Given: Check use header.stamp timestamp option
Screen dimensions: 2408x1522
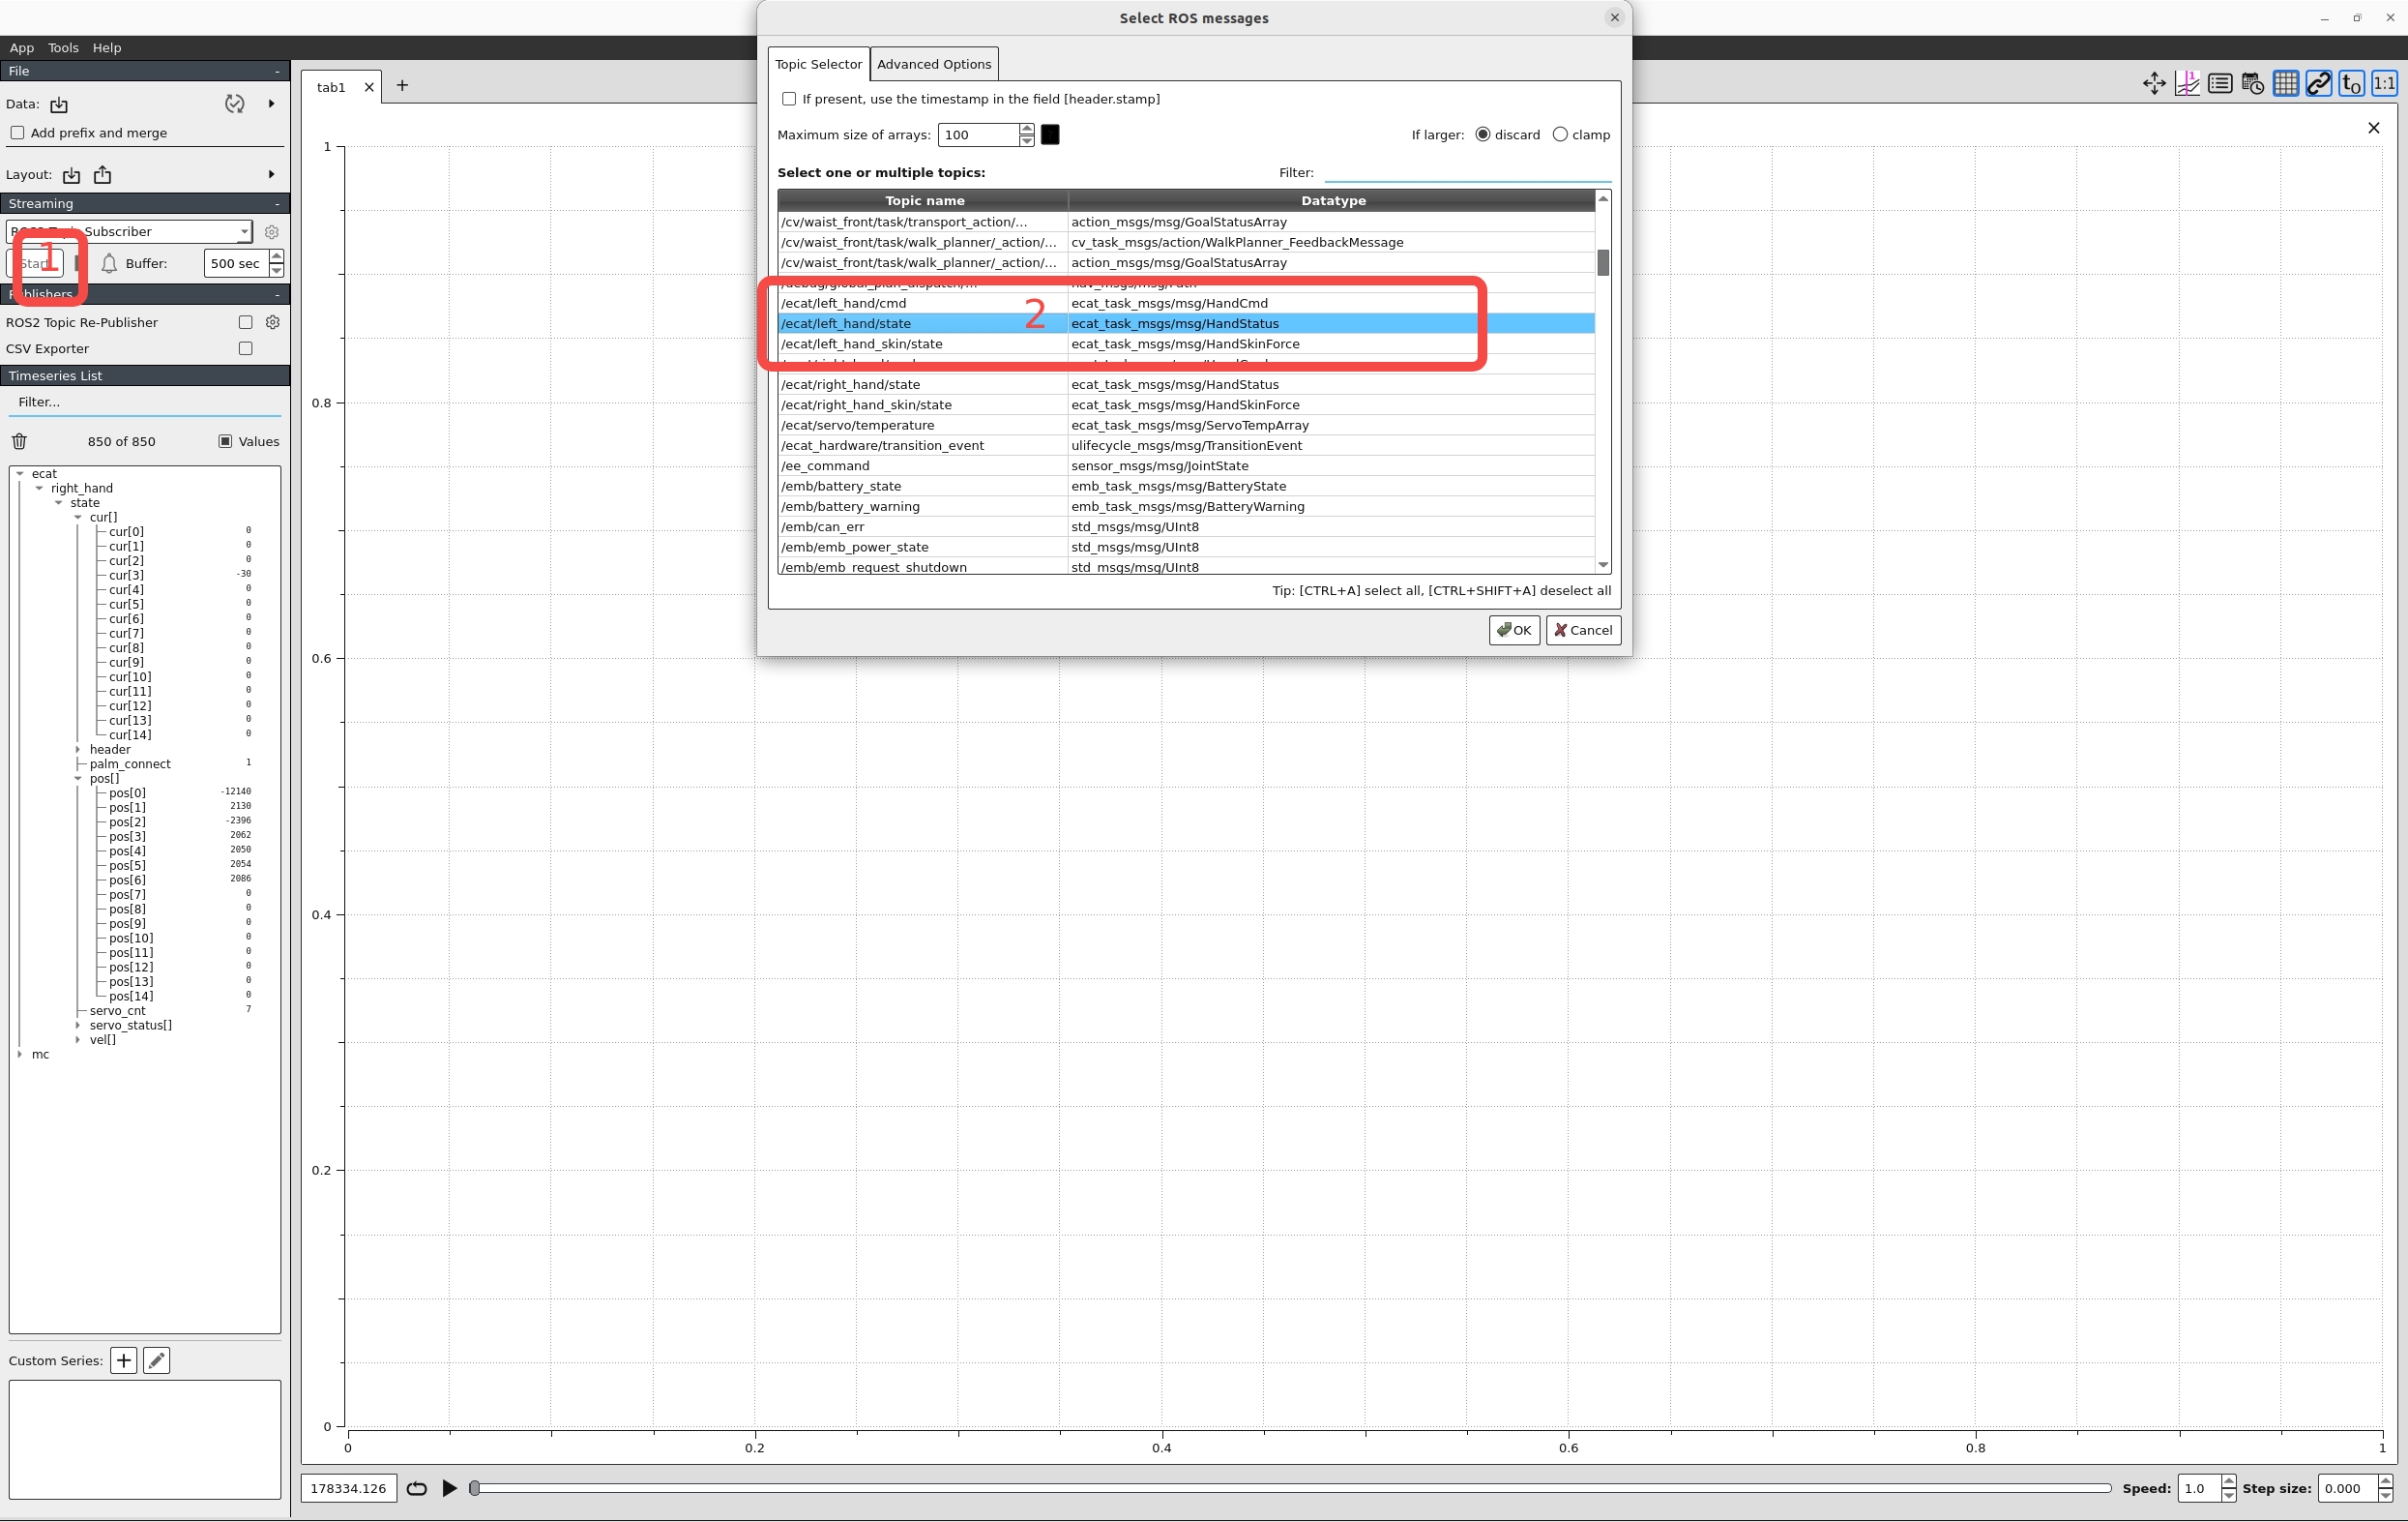Looking at the screenshot, I should [x=789, y=99].
